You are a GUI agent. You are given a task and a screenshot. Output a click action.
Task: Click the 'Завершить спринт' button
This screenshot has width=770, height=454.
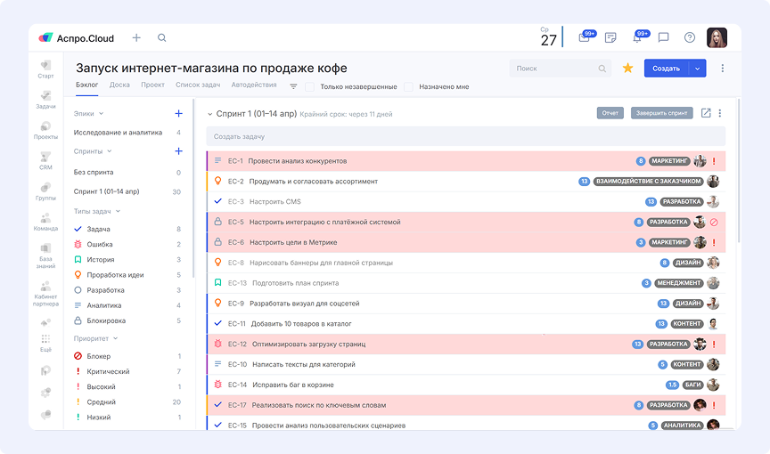pyautogui.click(x=661, y=113)
